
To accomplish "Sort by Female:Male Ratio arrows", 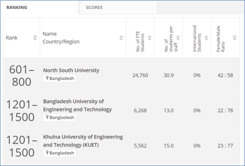I will (234, 38).
